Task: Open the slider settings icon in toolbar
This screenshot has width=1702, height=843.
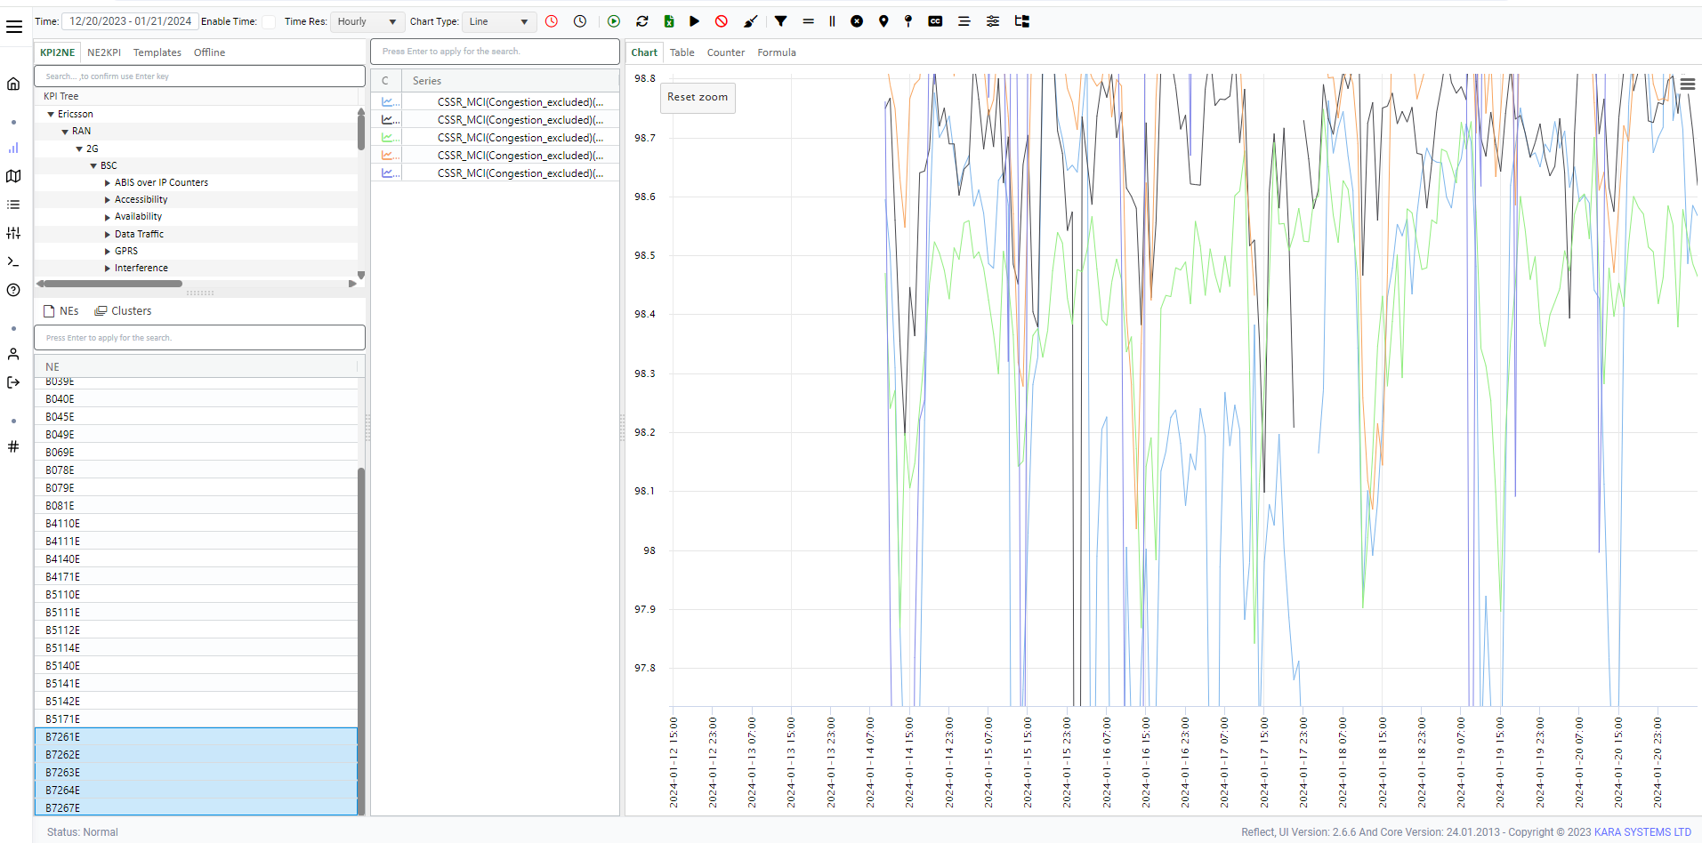Action: click(x=993, y=21)
